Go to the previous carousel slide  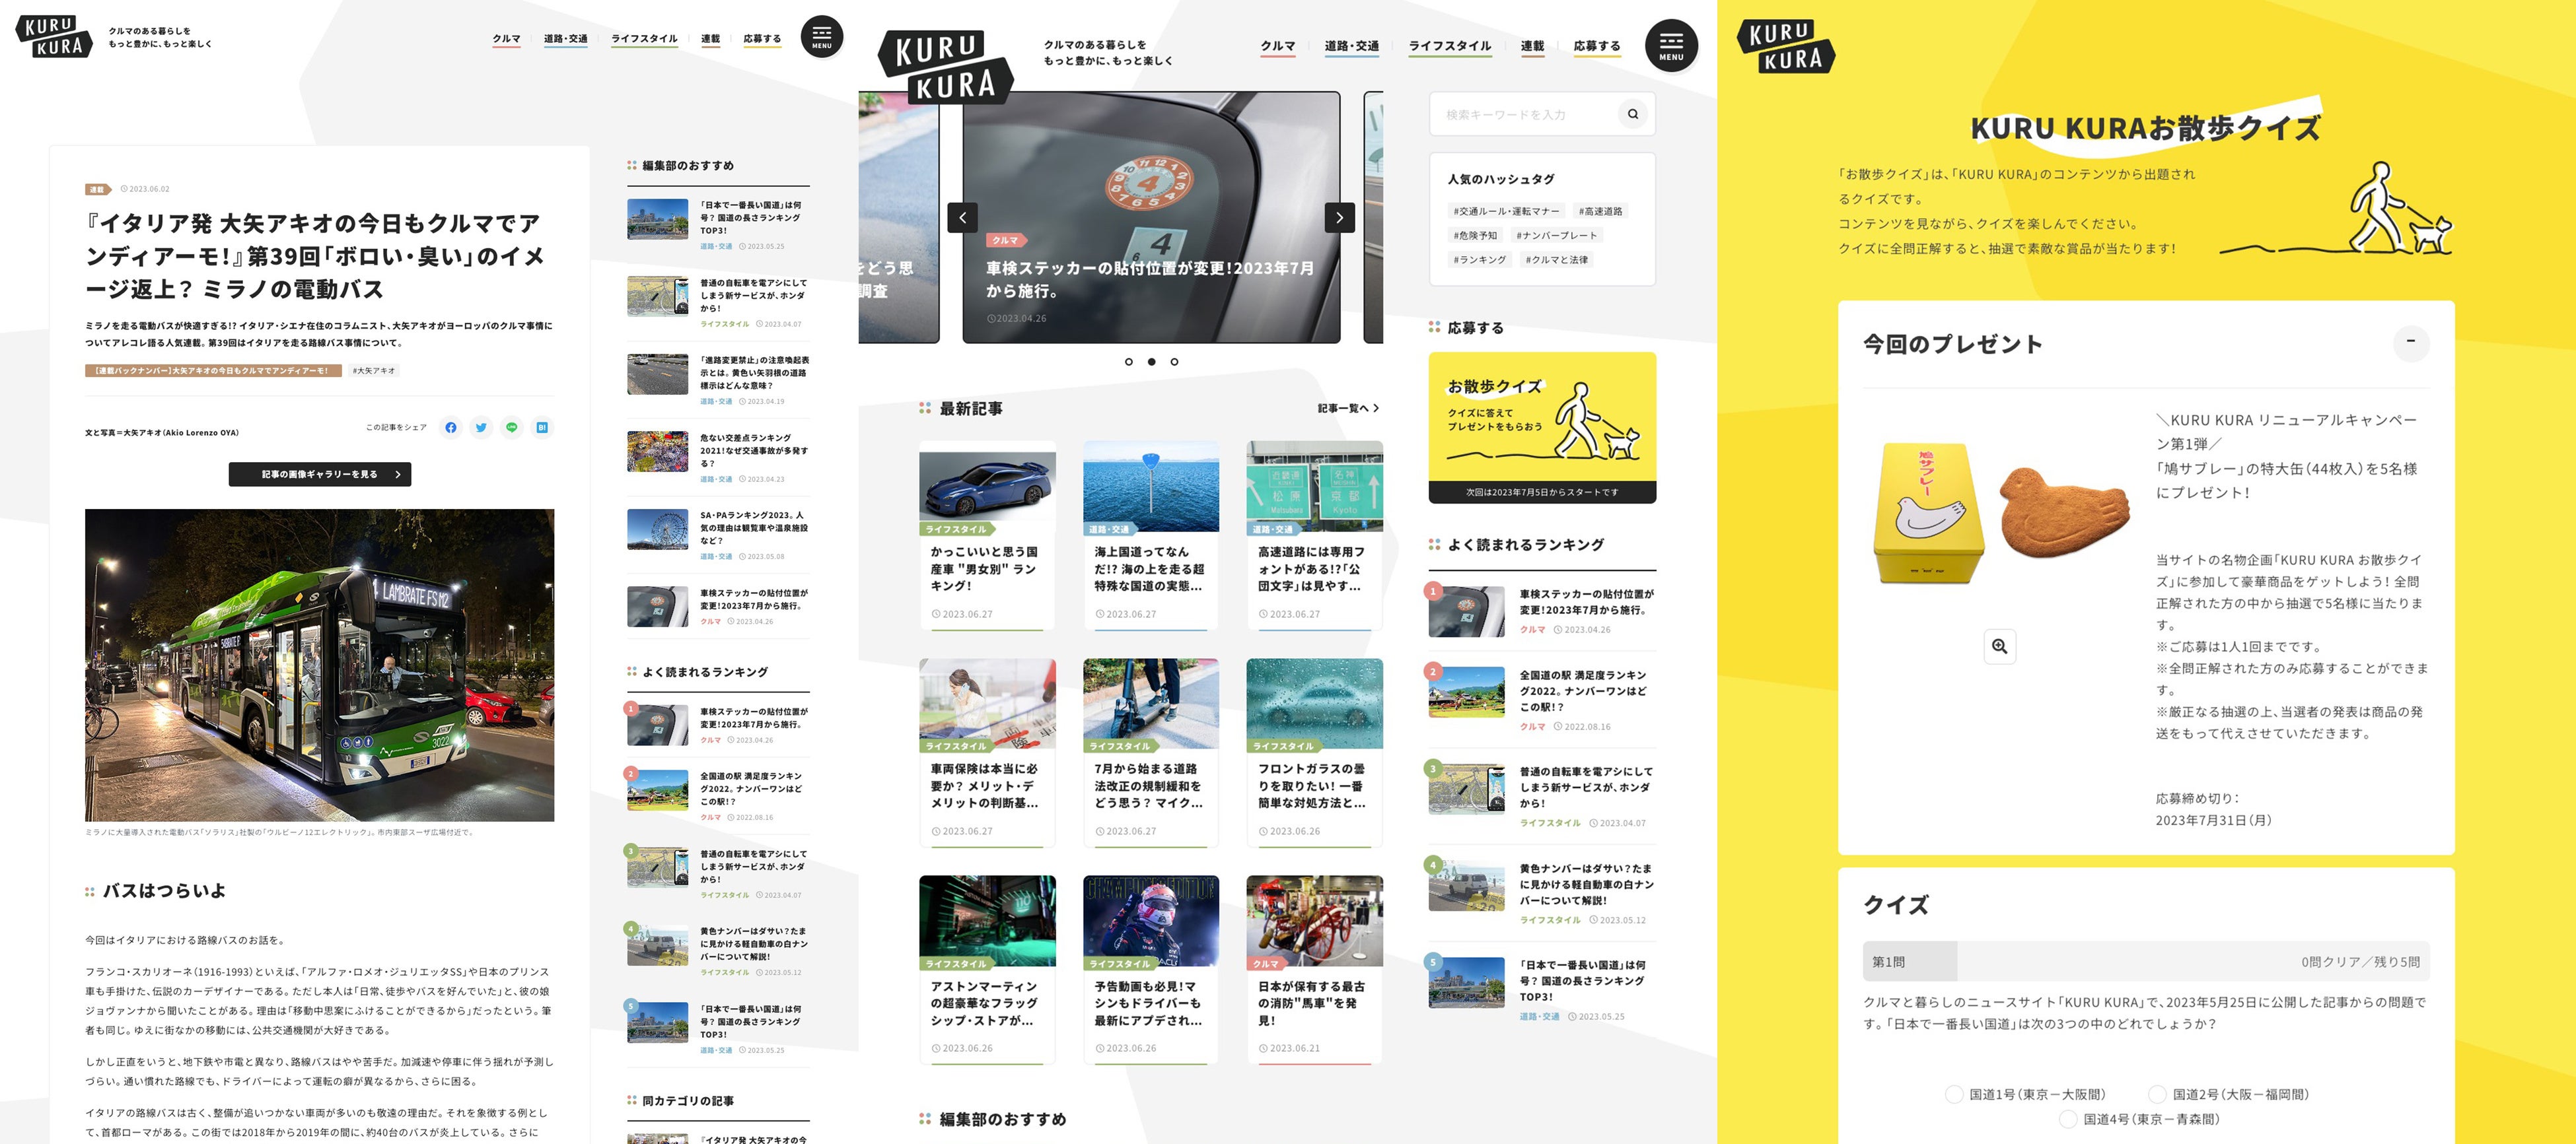pos(962,217)
